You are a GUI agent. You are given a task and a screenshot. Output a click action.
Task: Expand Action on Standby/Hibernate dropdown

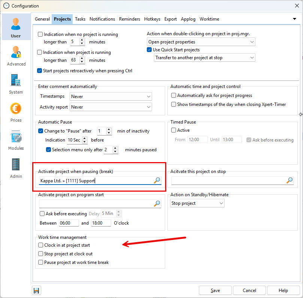pos(197,203)
